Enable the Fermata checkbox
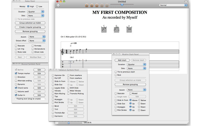The image size is (202, 126). pyautogui.click(x=33, y=46)
